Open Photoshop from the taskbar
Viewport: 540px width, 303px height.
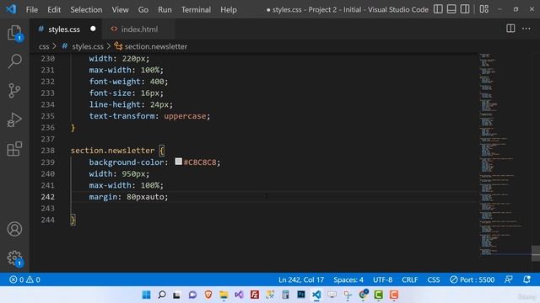coord(301,295)
